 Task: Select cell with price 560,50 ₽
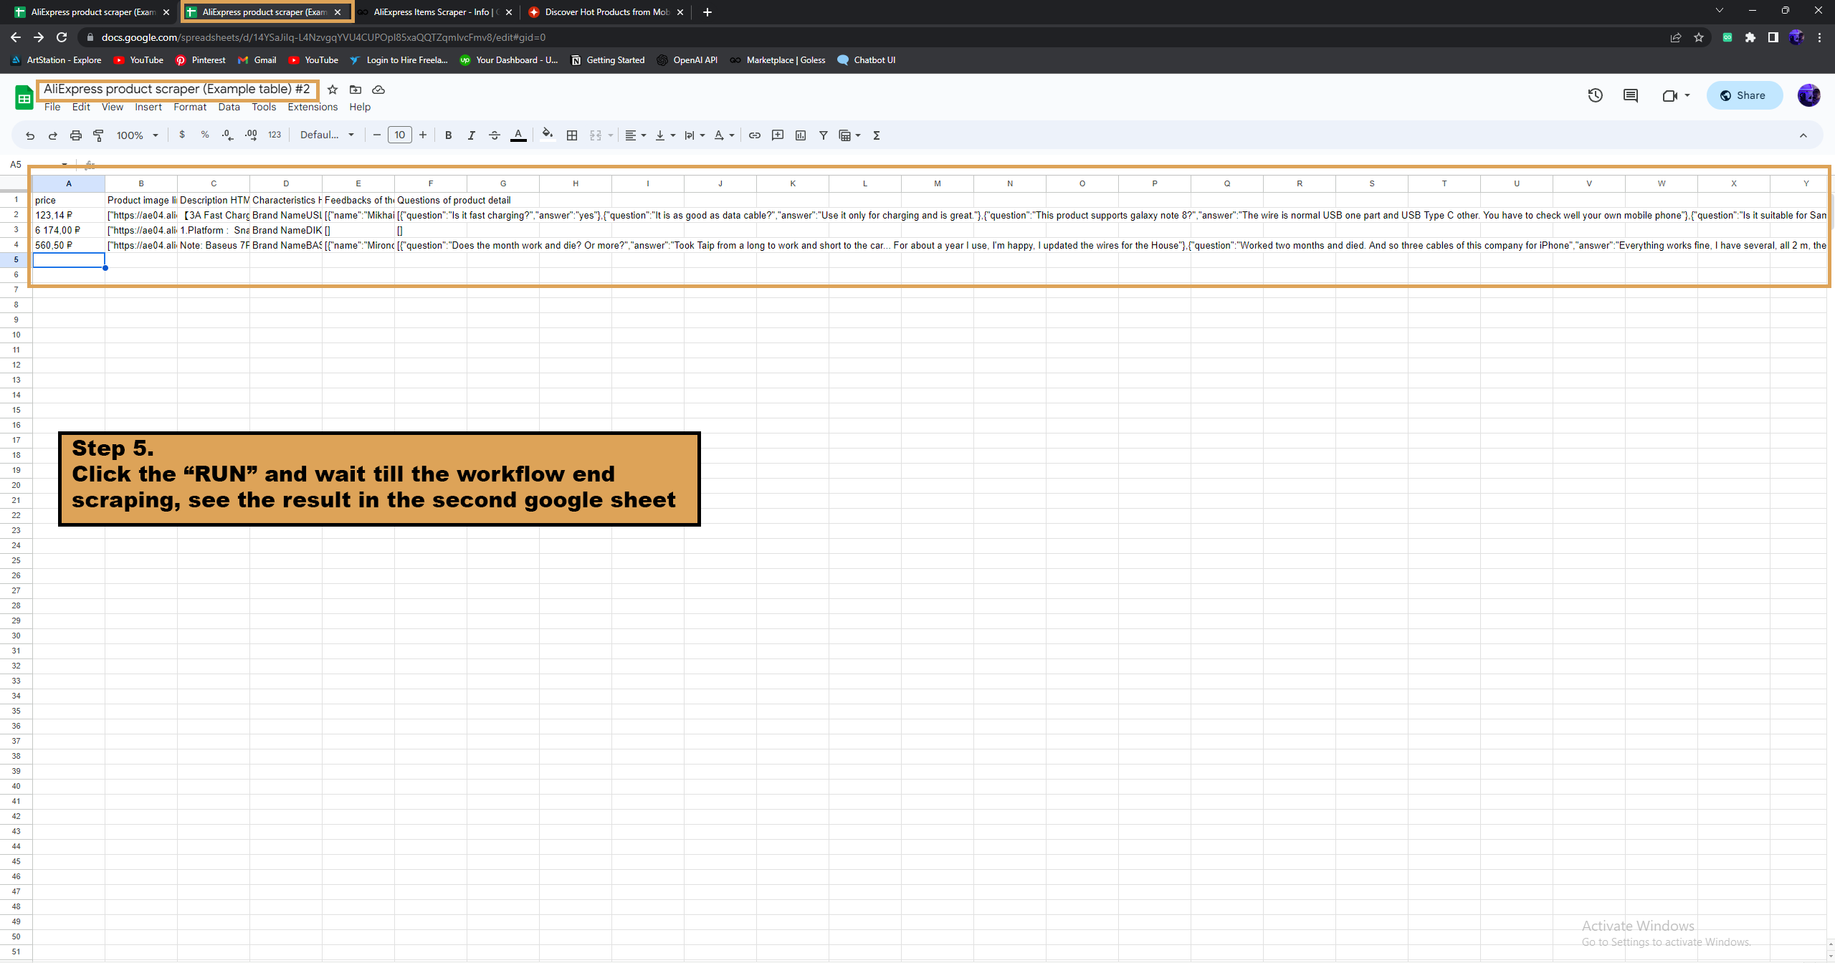click(x=69, y=245)
